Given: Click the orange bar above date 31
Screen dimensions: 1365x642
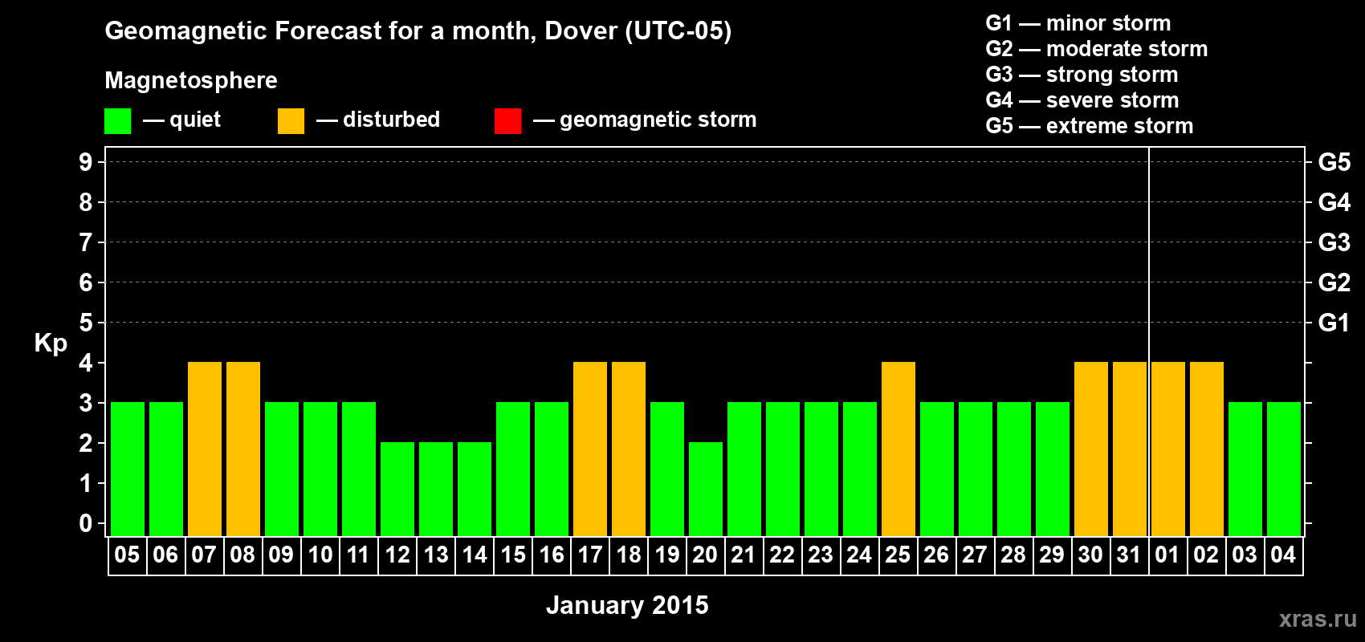Looking at the screenshot, I should pos(1130,449).
